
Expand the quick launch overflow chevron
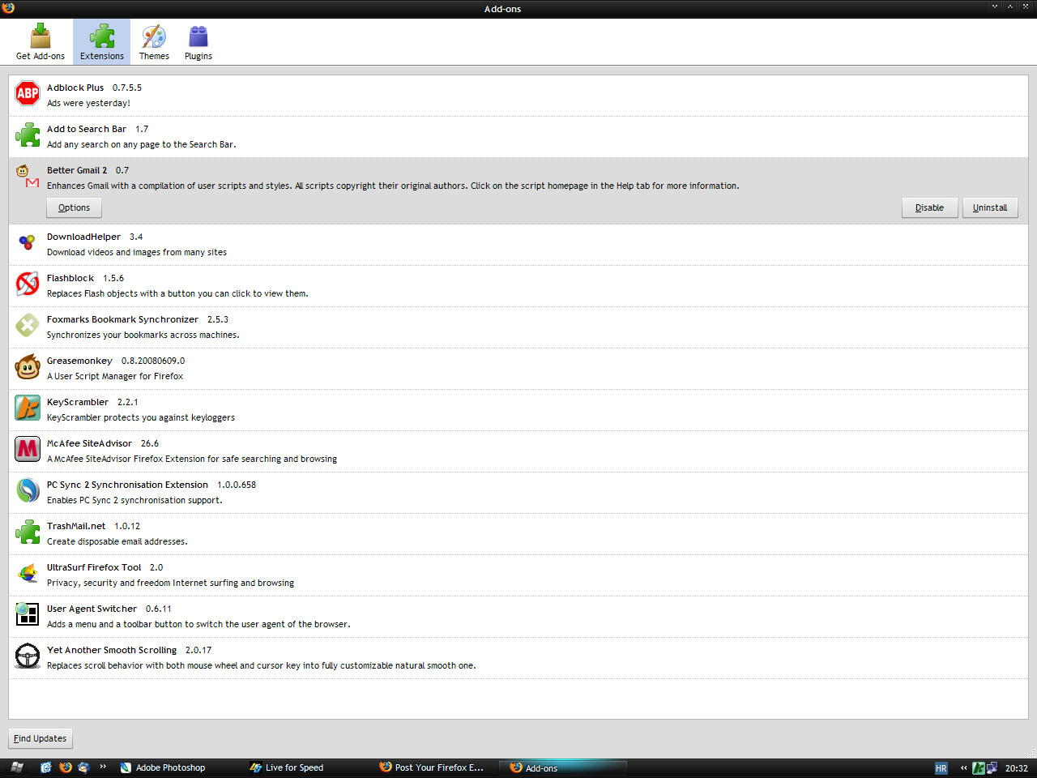103,766
